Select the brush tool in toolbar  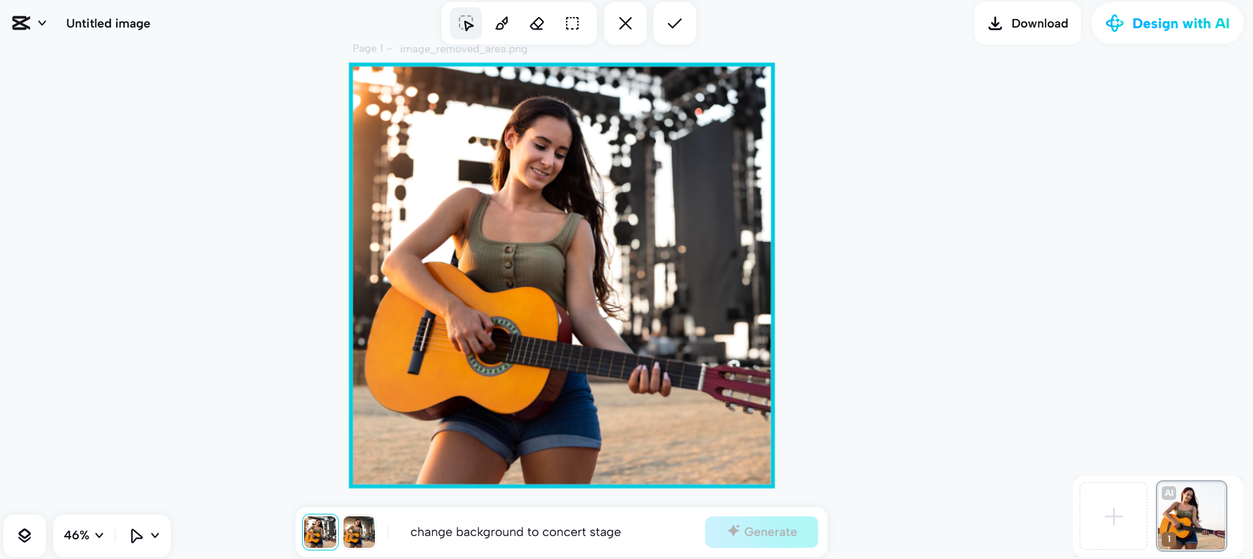click(x=502, y=24)
